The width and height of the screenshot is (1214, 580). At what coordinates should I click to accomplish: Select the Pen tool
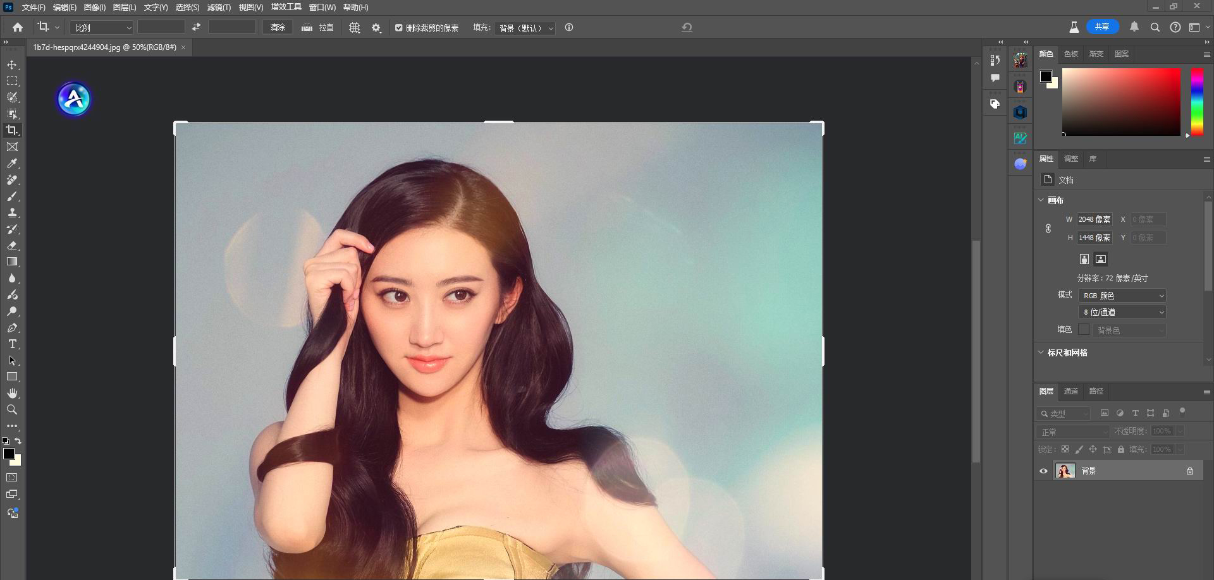[12, 328]
